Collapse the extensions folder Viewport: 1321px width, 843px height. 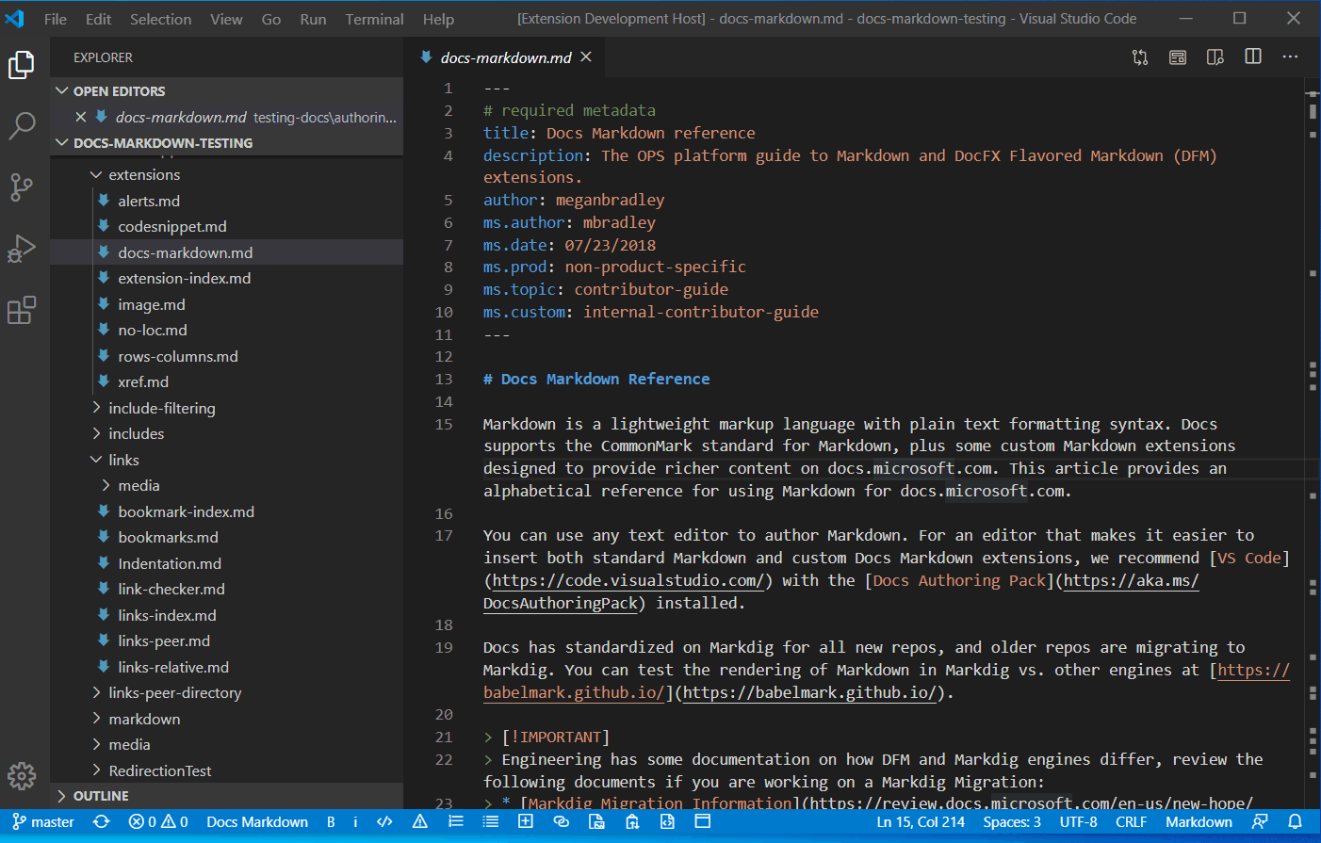[143, 175]
